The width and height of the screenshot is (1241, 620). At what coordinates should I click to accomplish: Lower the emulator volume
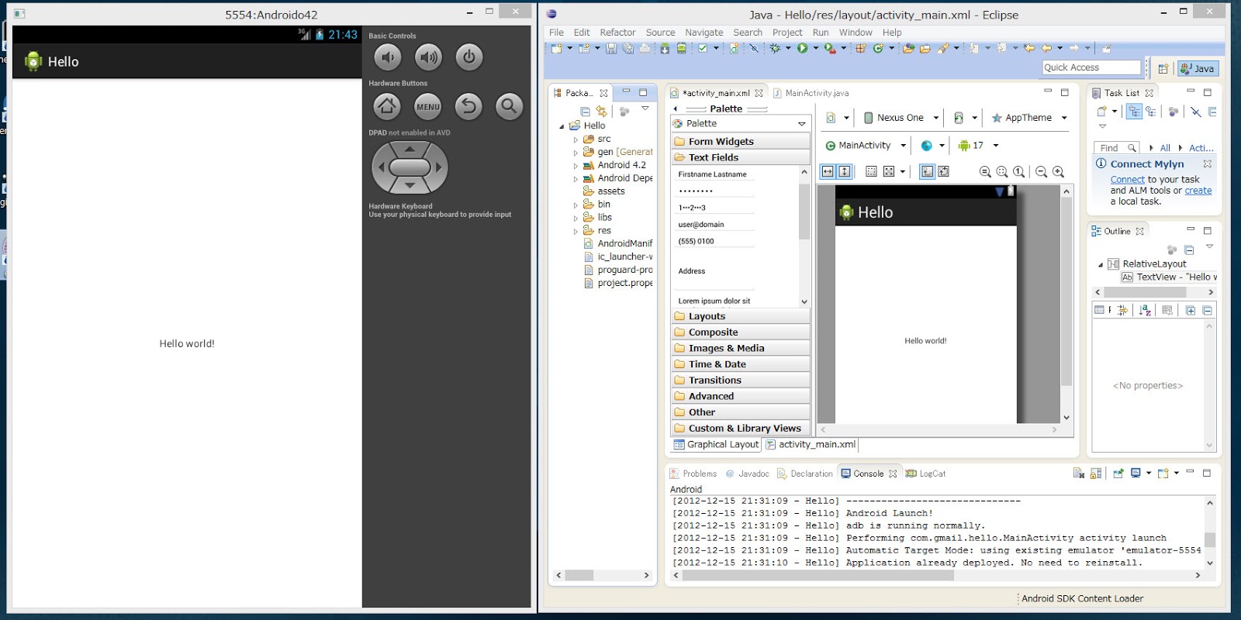388,57
